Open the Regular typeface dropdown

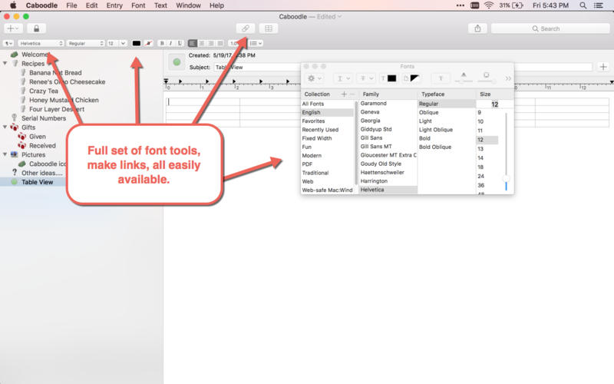click(x=86, y=43)
